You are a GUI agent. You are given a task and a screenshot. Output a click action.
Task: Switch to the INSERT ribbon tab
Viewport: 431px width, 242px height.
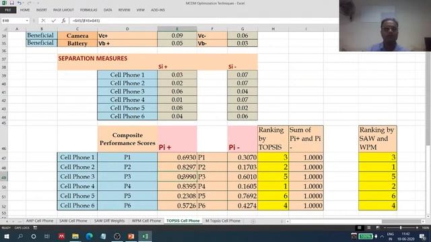(x=42, y=10)
